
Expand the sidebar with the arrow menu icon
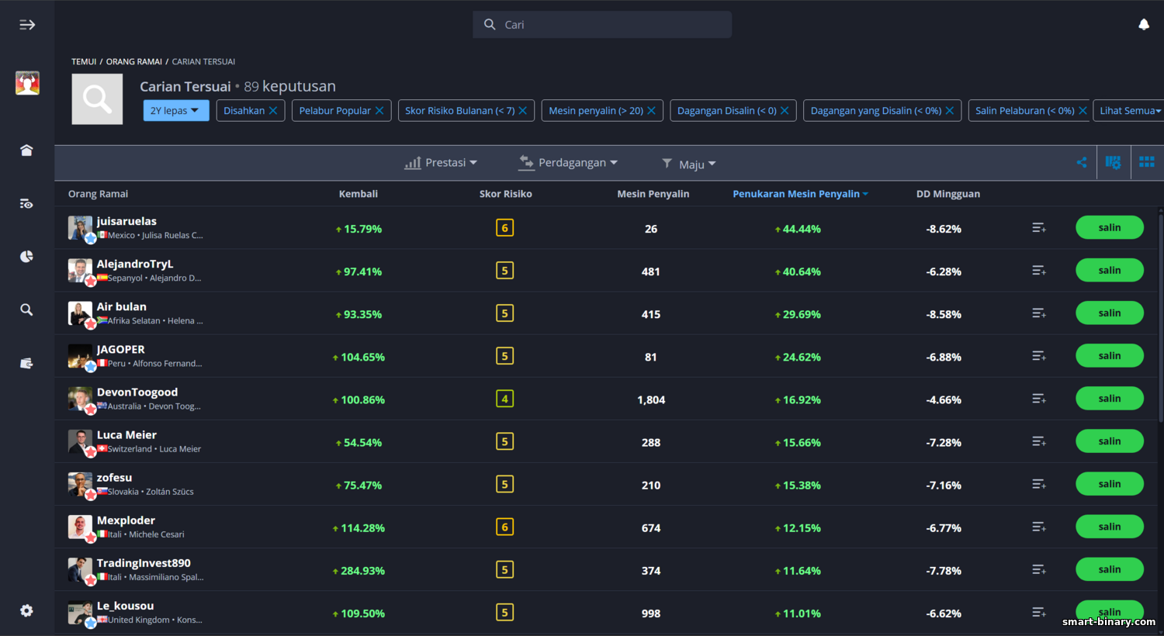(27, 25)
